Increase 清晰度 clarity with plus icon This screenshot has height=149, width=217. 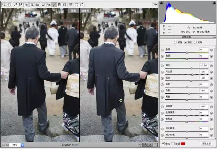(211, 107)
